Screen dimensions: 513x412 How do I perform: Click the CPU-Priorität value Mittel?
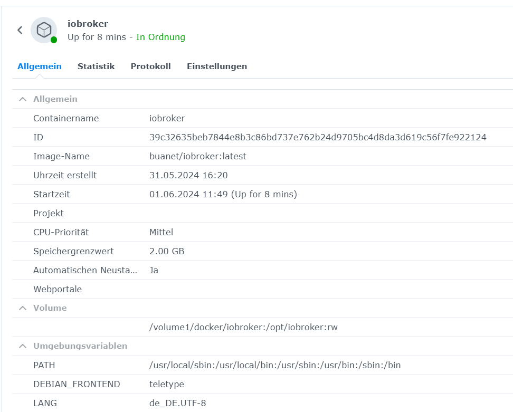[x=161, y=232]
